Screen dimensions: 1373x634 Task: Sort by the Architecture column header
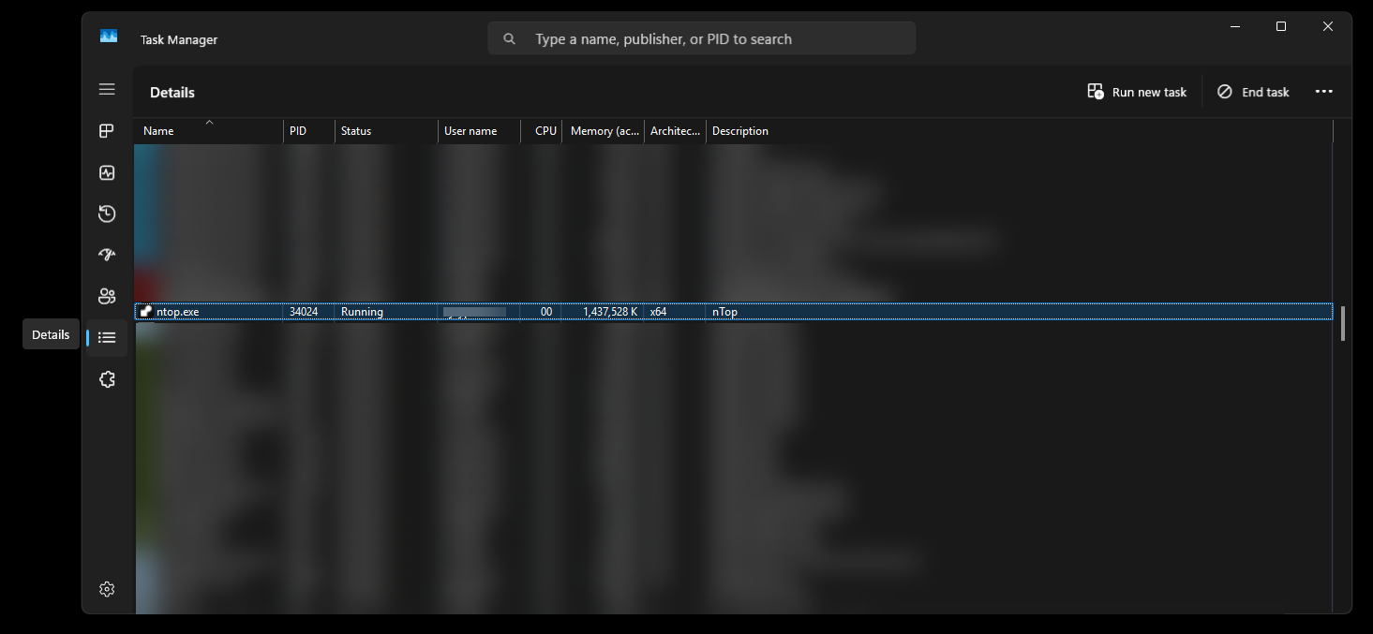click(x=675, y=131)
